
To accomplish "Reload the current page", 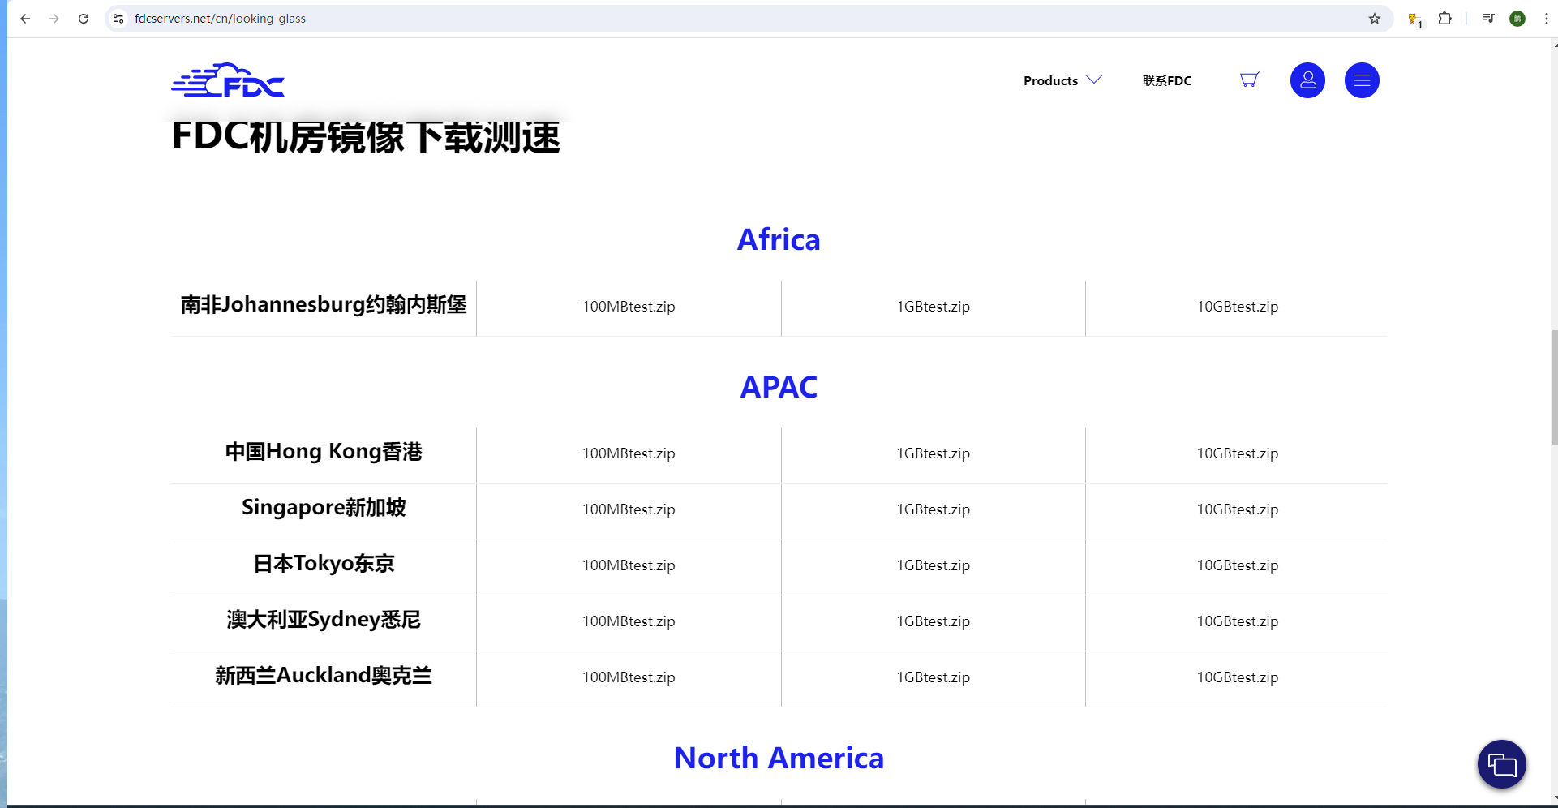I will point(84,19).
